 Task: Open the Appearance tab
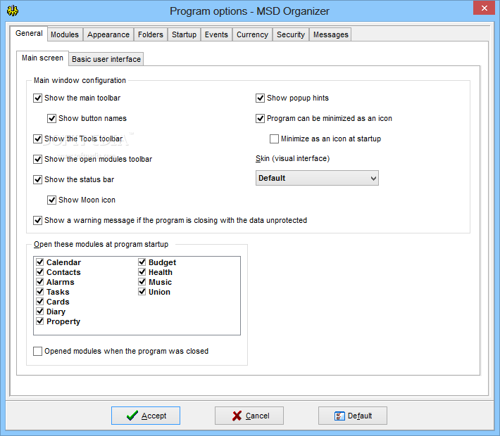[108, 34]
